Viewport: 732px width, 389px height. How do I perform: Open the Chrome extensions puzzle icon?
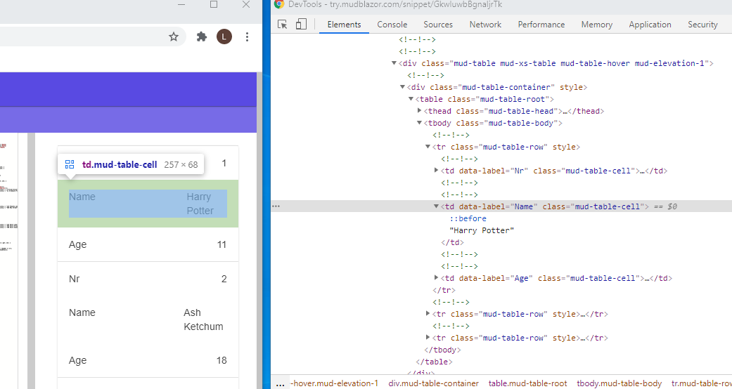[x=202, y=37]
